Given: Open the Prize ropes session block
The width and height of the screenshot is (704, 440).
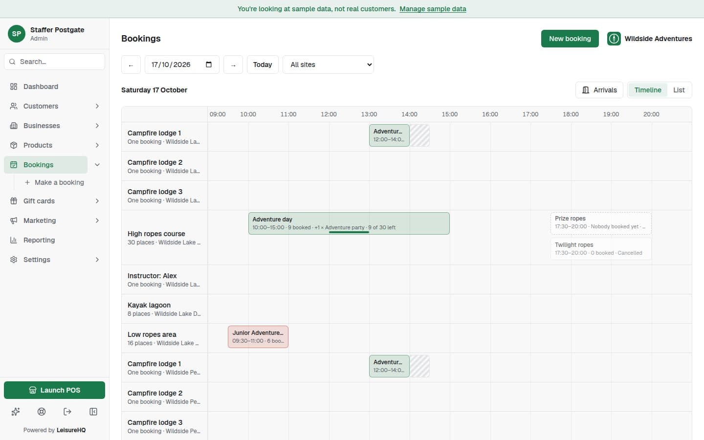Looking at the screenshot, I should coord(601,223).
